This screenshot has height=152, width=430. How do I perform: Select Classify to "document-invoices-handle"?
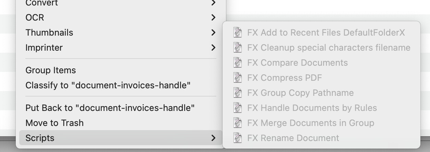[x=108, y=85]
